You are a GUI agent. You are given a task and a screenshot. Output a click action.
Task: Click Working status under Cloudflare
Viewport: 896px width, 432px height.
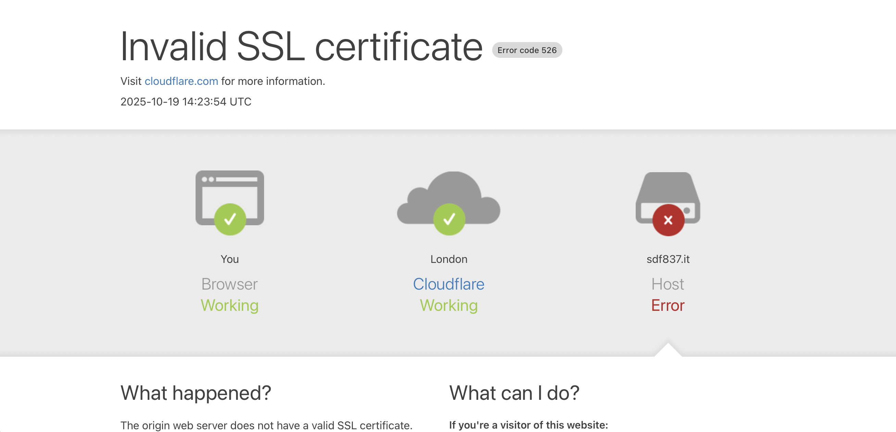click(x=449, y=305)
